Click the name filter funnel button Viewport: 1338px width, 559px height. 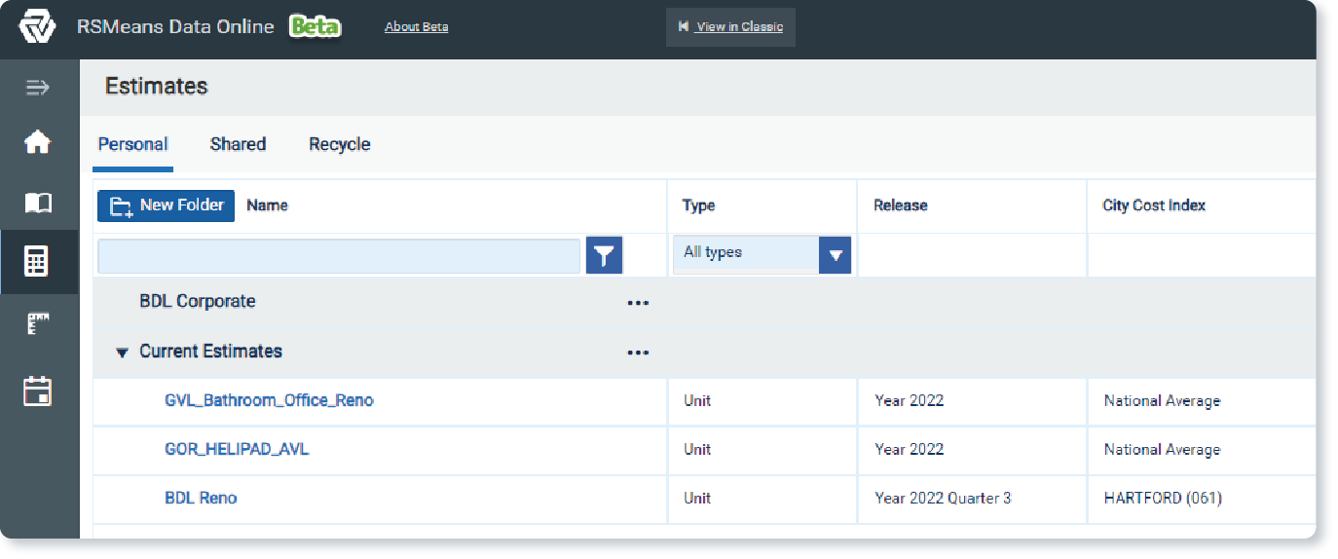(605, 256)
